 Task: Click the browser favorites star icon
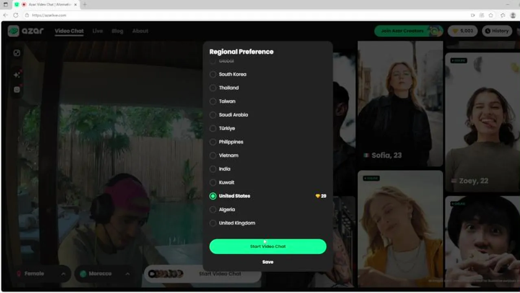pos(491,15)
